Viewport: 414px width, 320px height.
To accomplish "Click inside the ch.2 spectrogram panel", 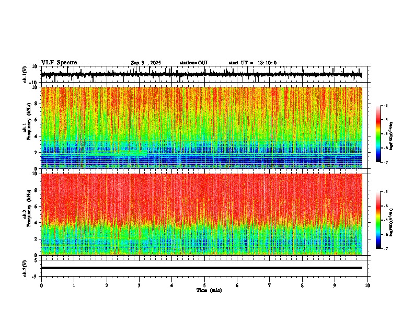I will pos(202,214).
